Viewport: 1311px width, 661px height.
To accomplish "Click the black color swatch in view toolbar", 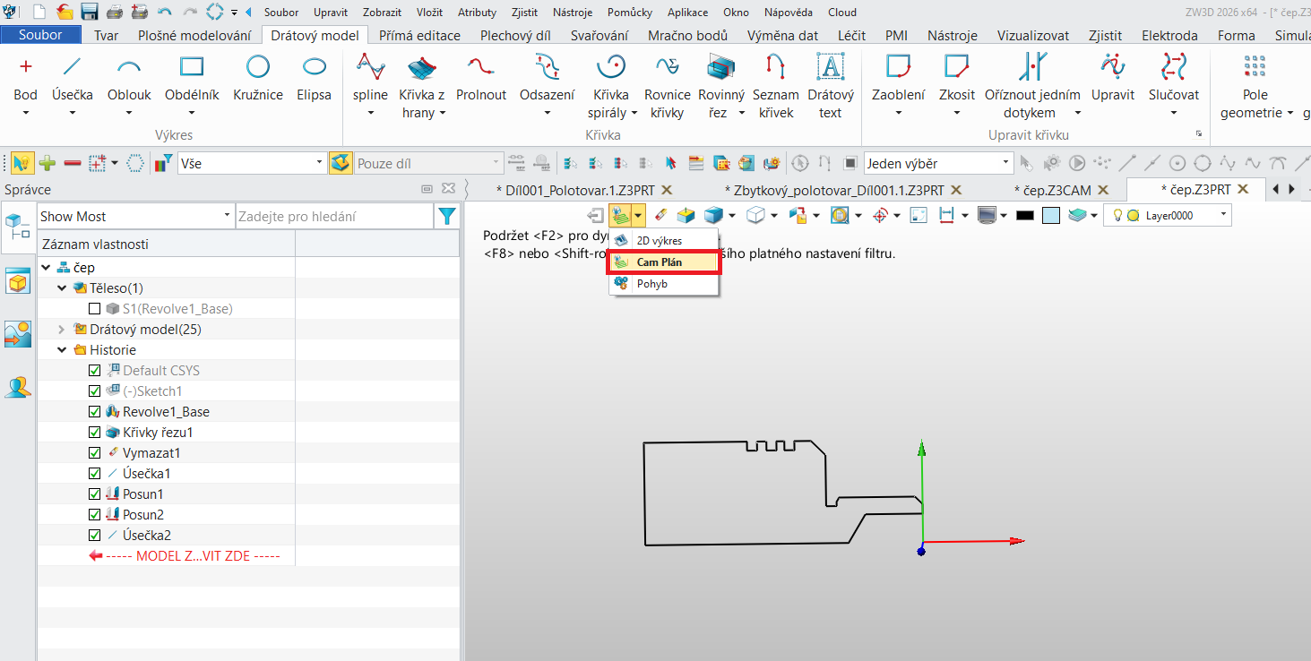I will (1026, 215).
